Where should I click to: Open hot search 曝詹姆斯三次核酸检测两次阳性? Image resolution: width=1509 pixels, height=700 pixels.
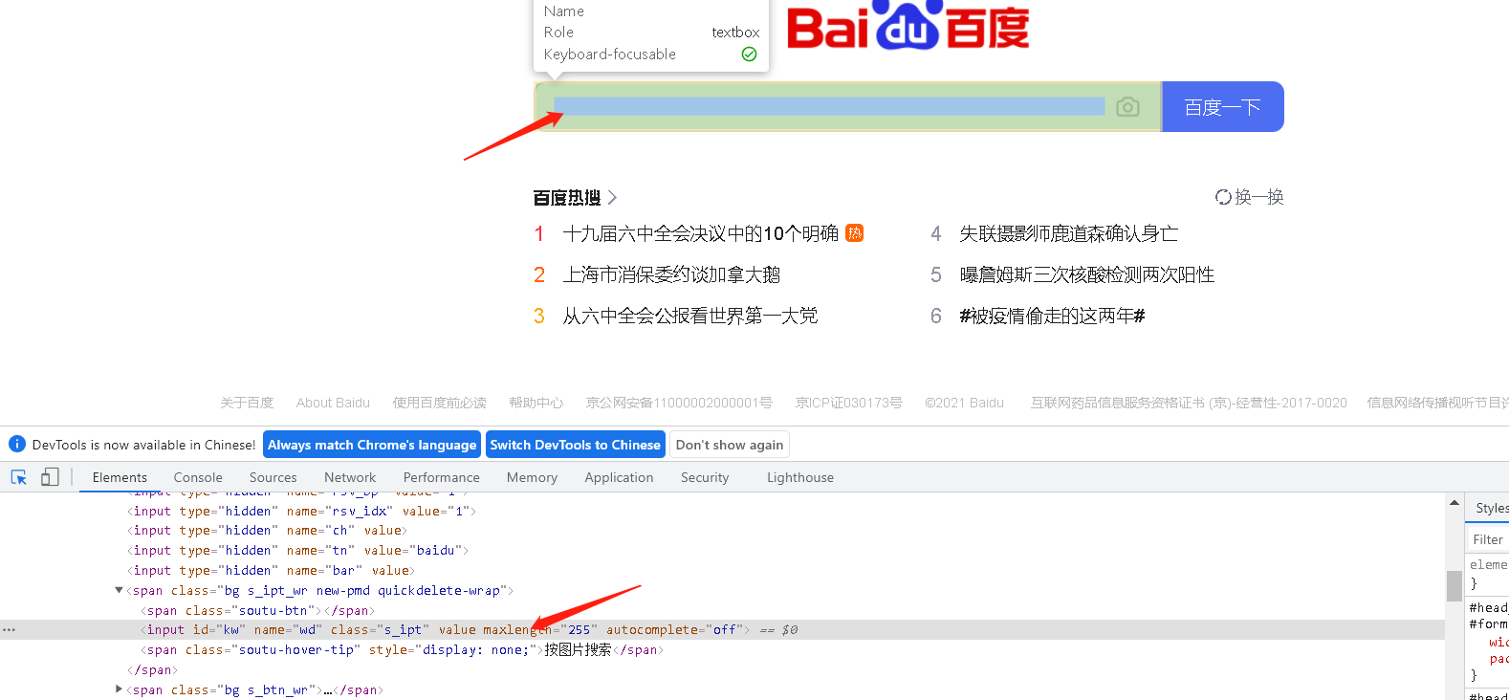pos(1087,274)
